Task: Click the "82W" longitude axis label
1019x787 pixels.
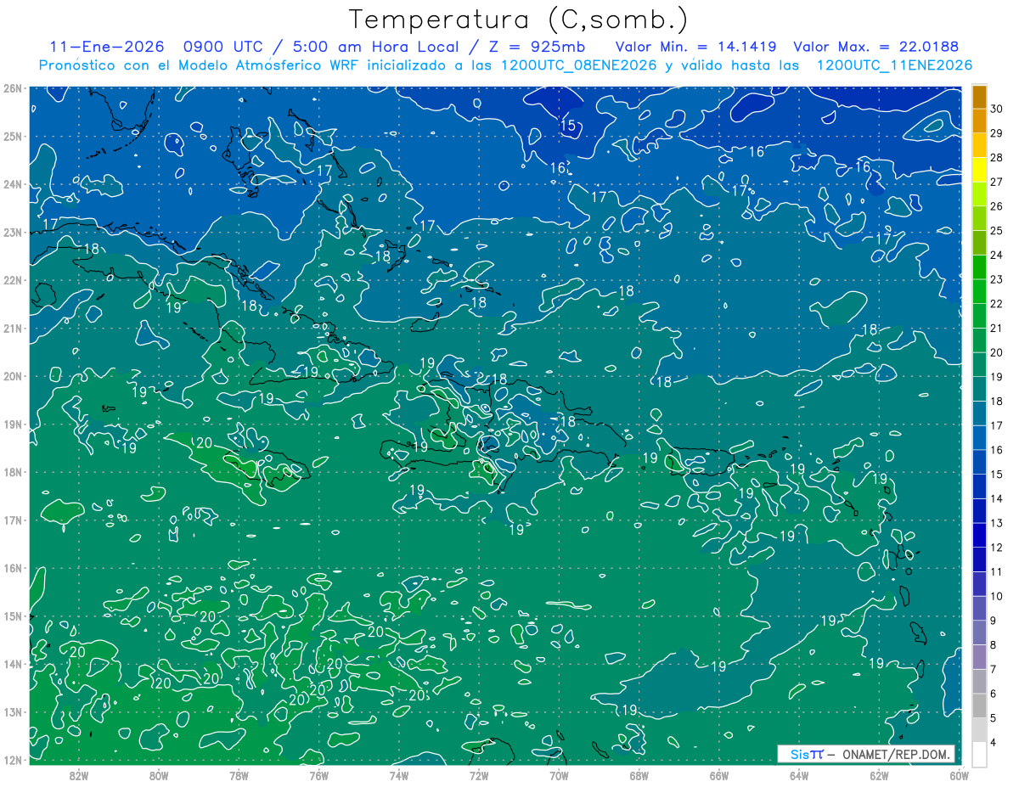Action: click(x=78, y=774)
